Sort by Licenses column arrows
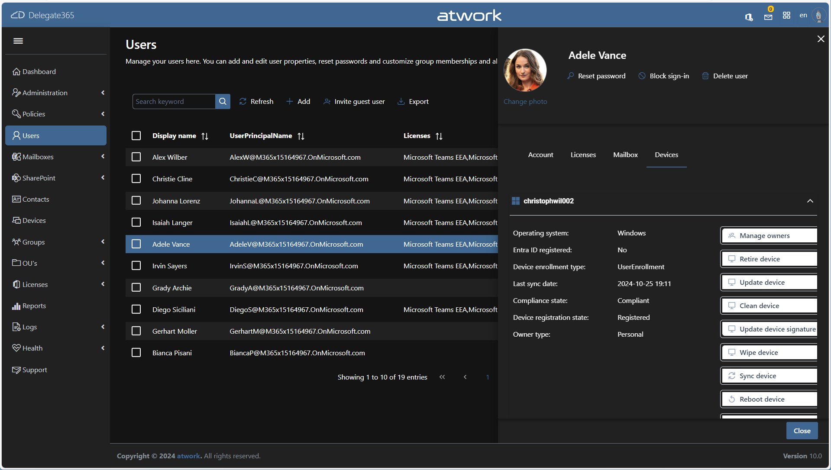Viewport: 831px width, 470px height. [439, 136]
